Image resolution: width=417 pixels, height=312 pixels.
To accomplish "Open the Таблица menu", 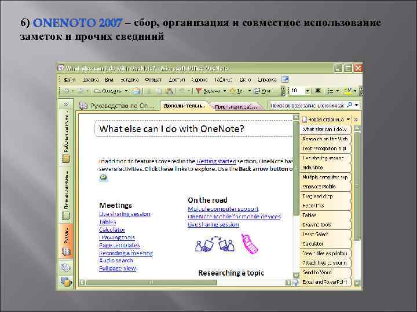I will [x=224, y=80].
